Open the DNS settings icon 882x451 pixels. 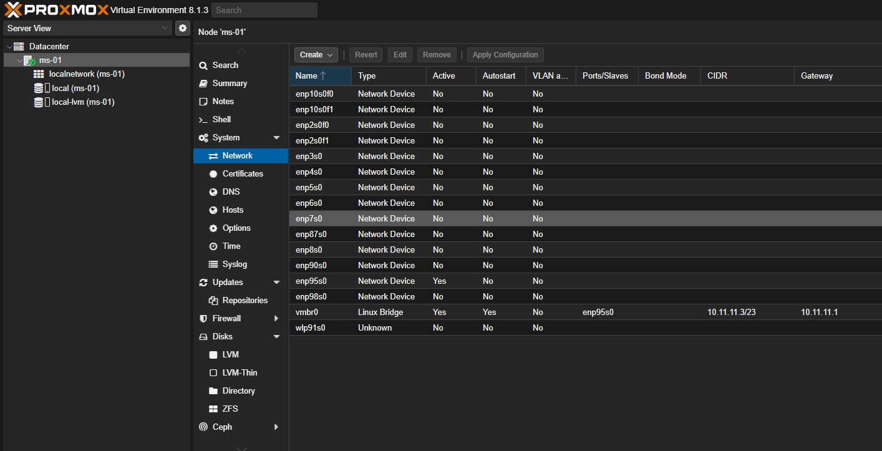pos(213,192)
